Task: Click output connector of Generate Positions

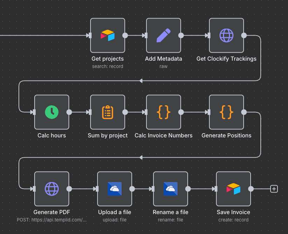Action: (244, 112)
